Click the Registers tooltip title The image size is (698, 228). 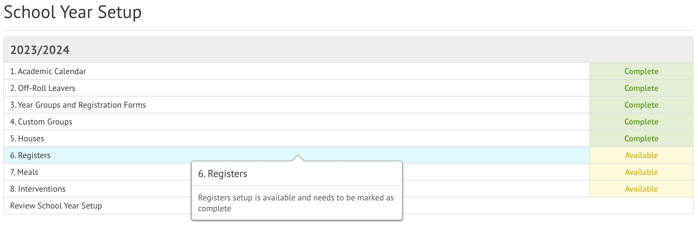coord(223,174)
